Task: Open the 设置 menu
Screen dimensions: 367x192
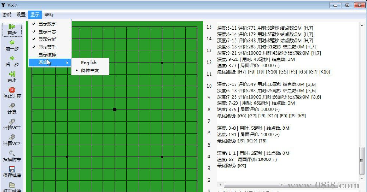Action: click(21, 15)
